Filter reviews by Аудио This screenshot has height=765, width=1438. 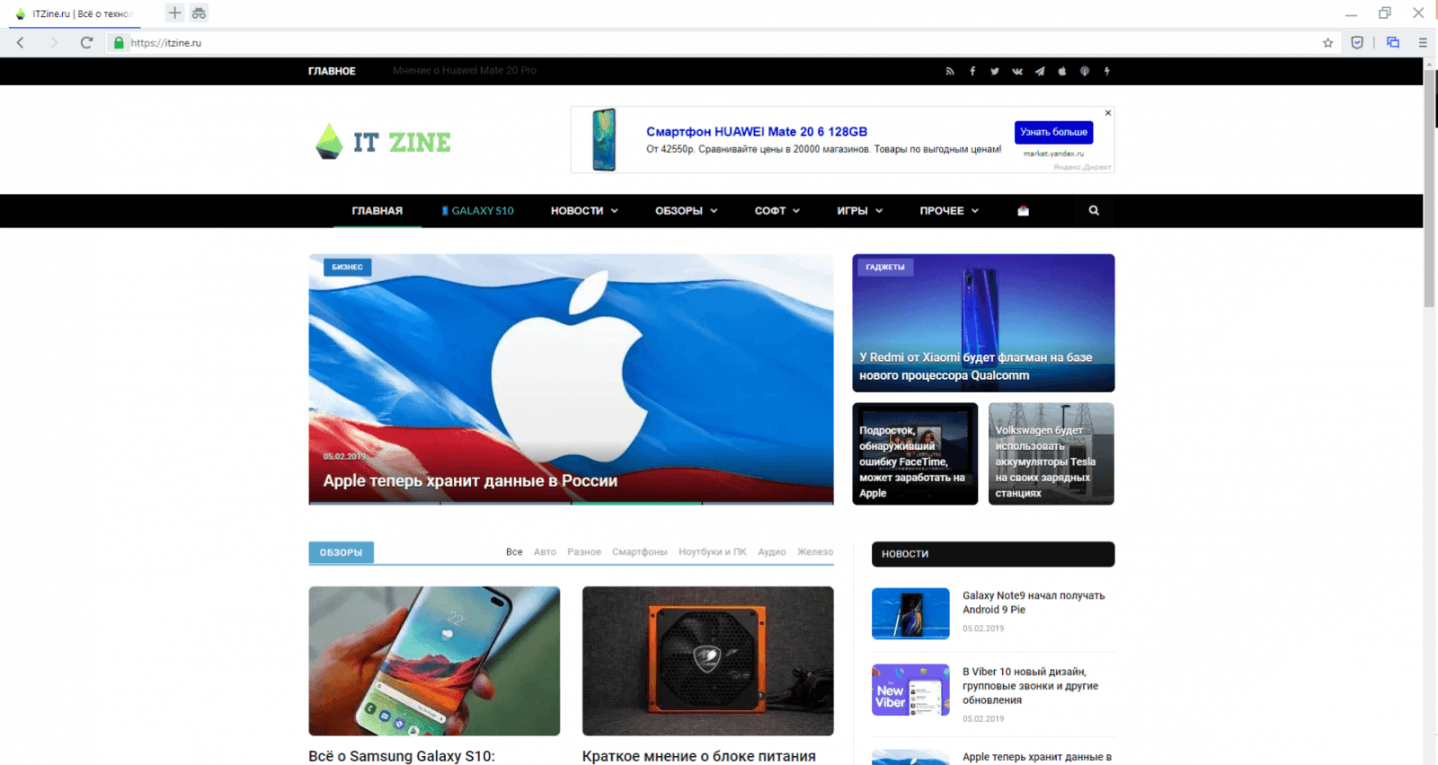point(772,552)
